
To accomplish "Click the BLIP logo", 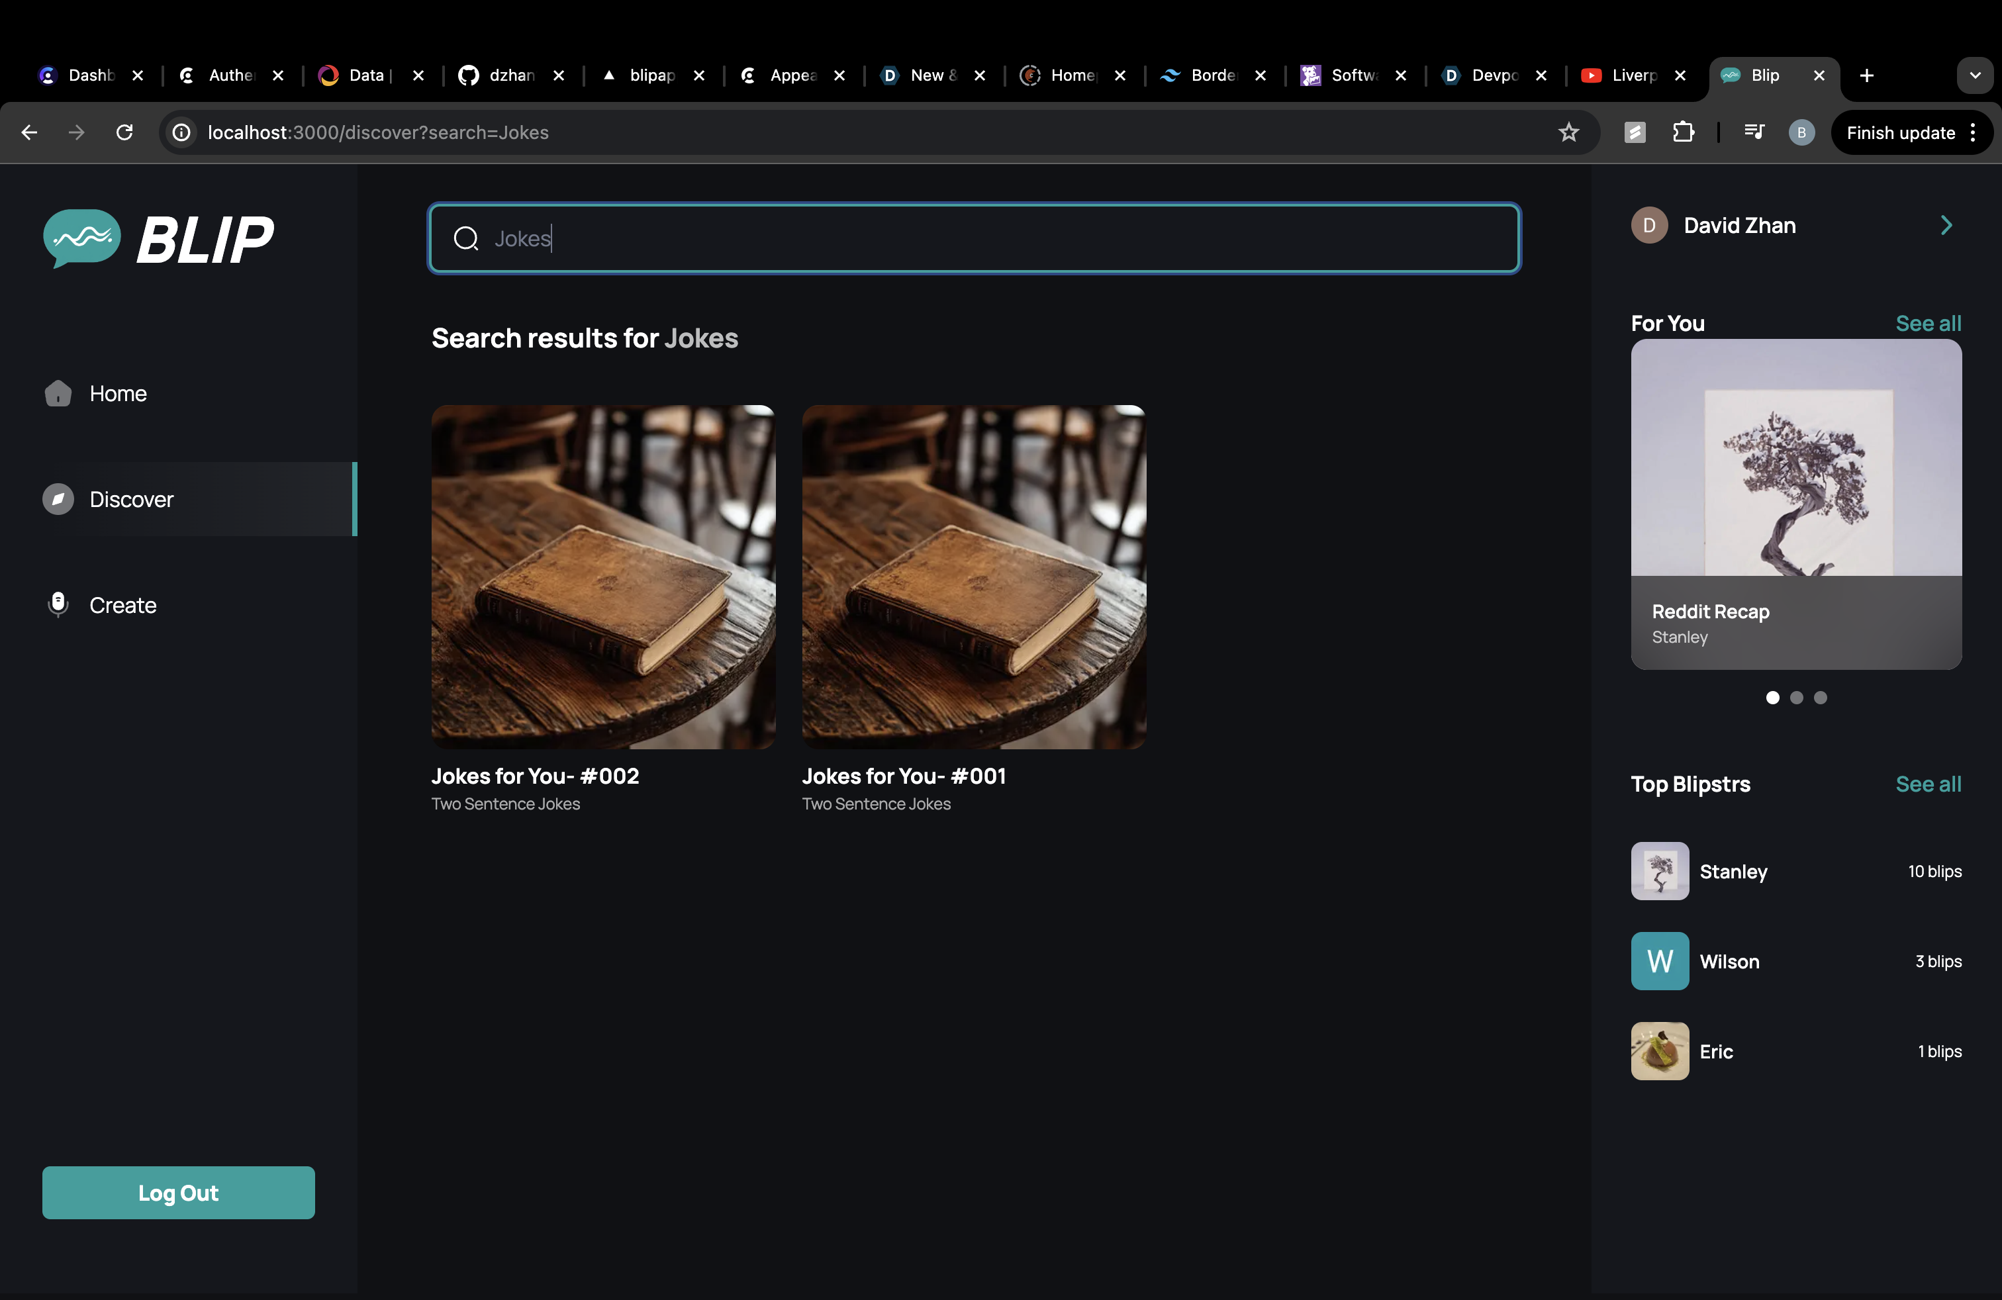I will (160, 239).
